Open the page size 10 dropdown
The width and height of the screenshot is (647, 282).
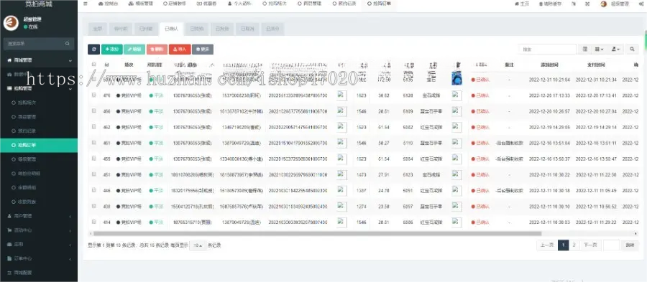click(198, 245)
